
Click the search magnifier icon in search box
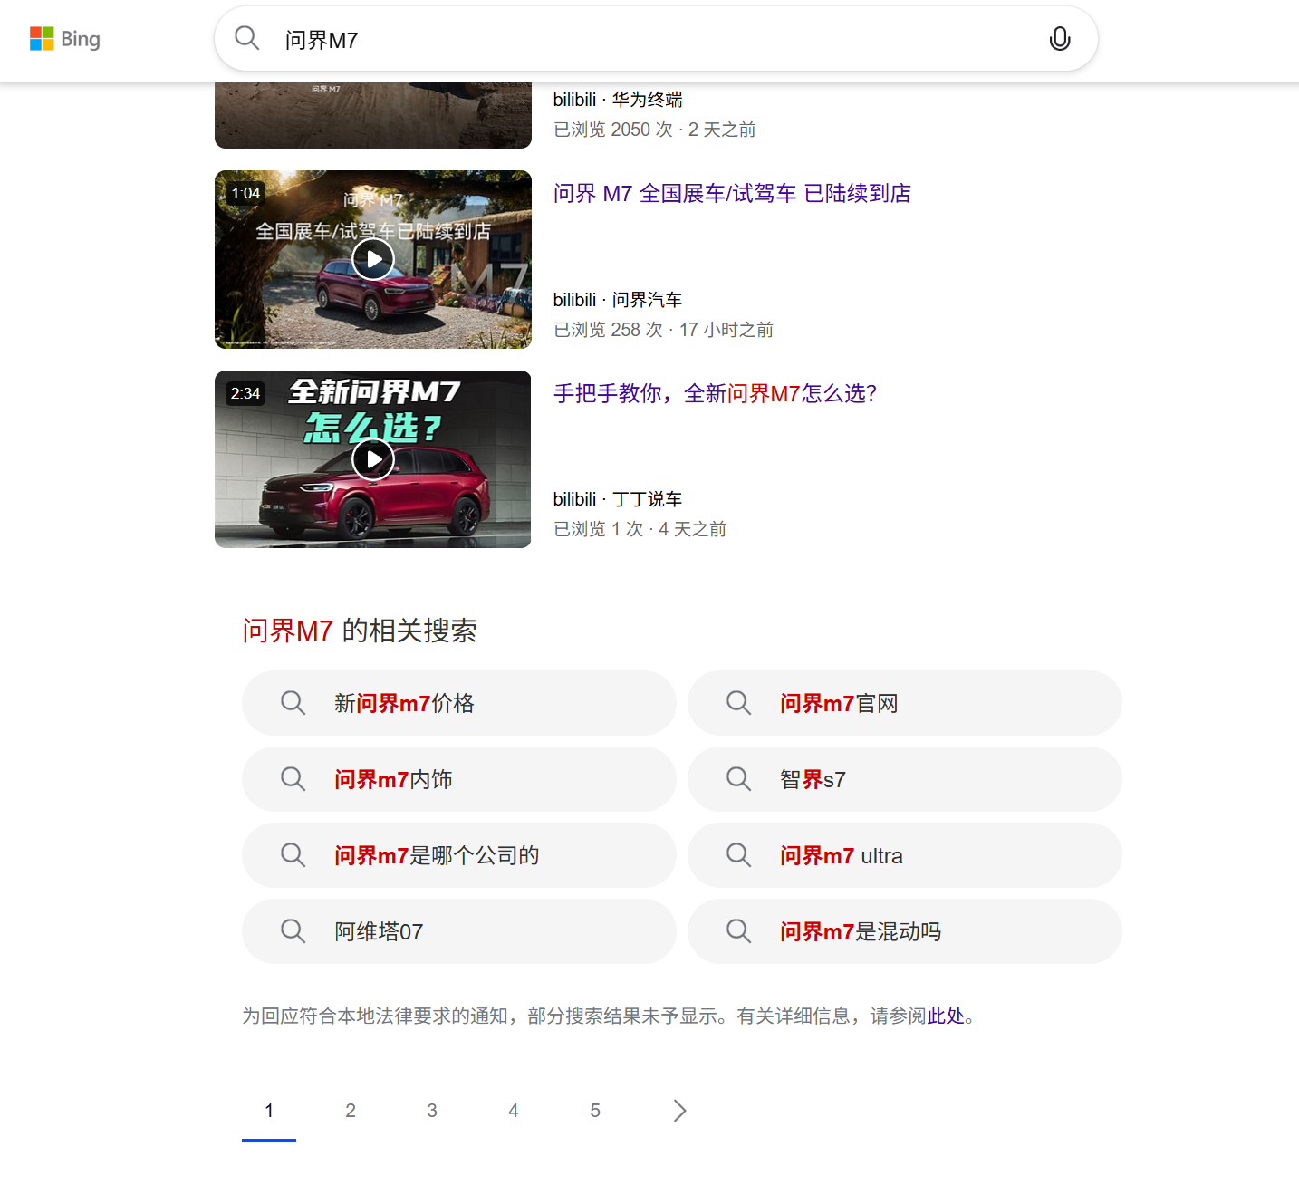(x=246, y=38)
